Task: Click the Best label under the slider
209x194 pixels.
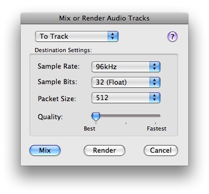Action: pyautogui.click(x=89, y=128)
